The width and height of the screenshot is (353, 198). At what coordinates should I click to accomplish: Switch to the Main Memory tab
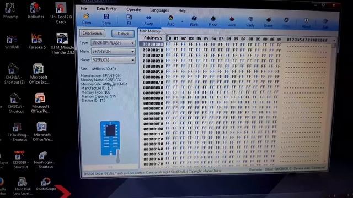(149, 31)
